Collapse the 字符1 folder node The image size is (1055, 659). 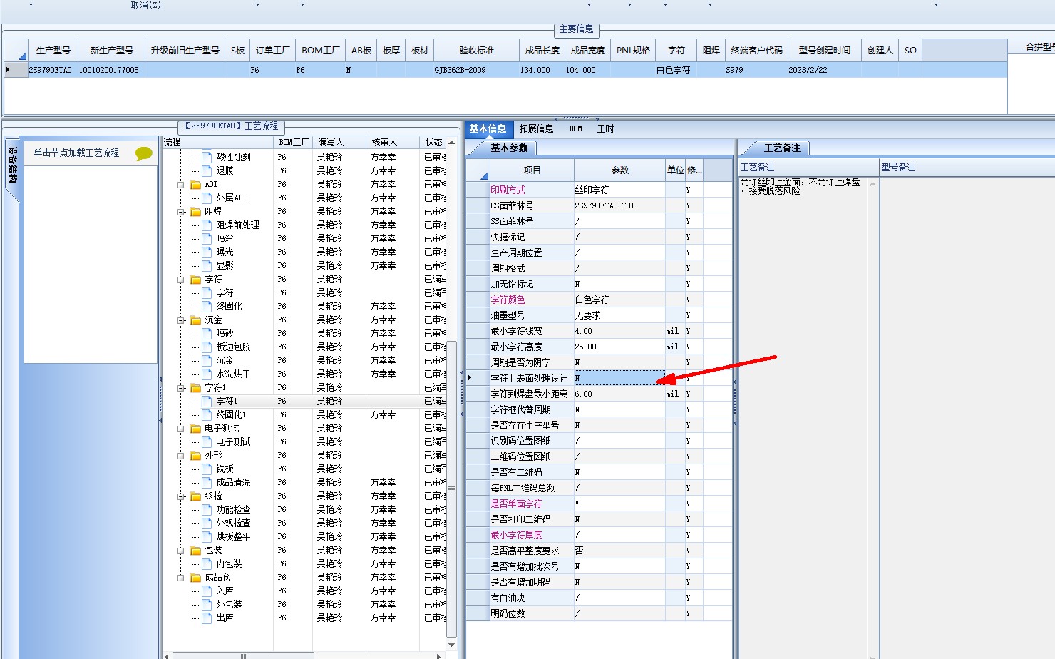coord(181,388)
